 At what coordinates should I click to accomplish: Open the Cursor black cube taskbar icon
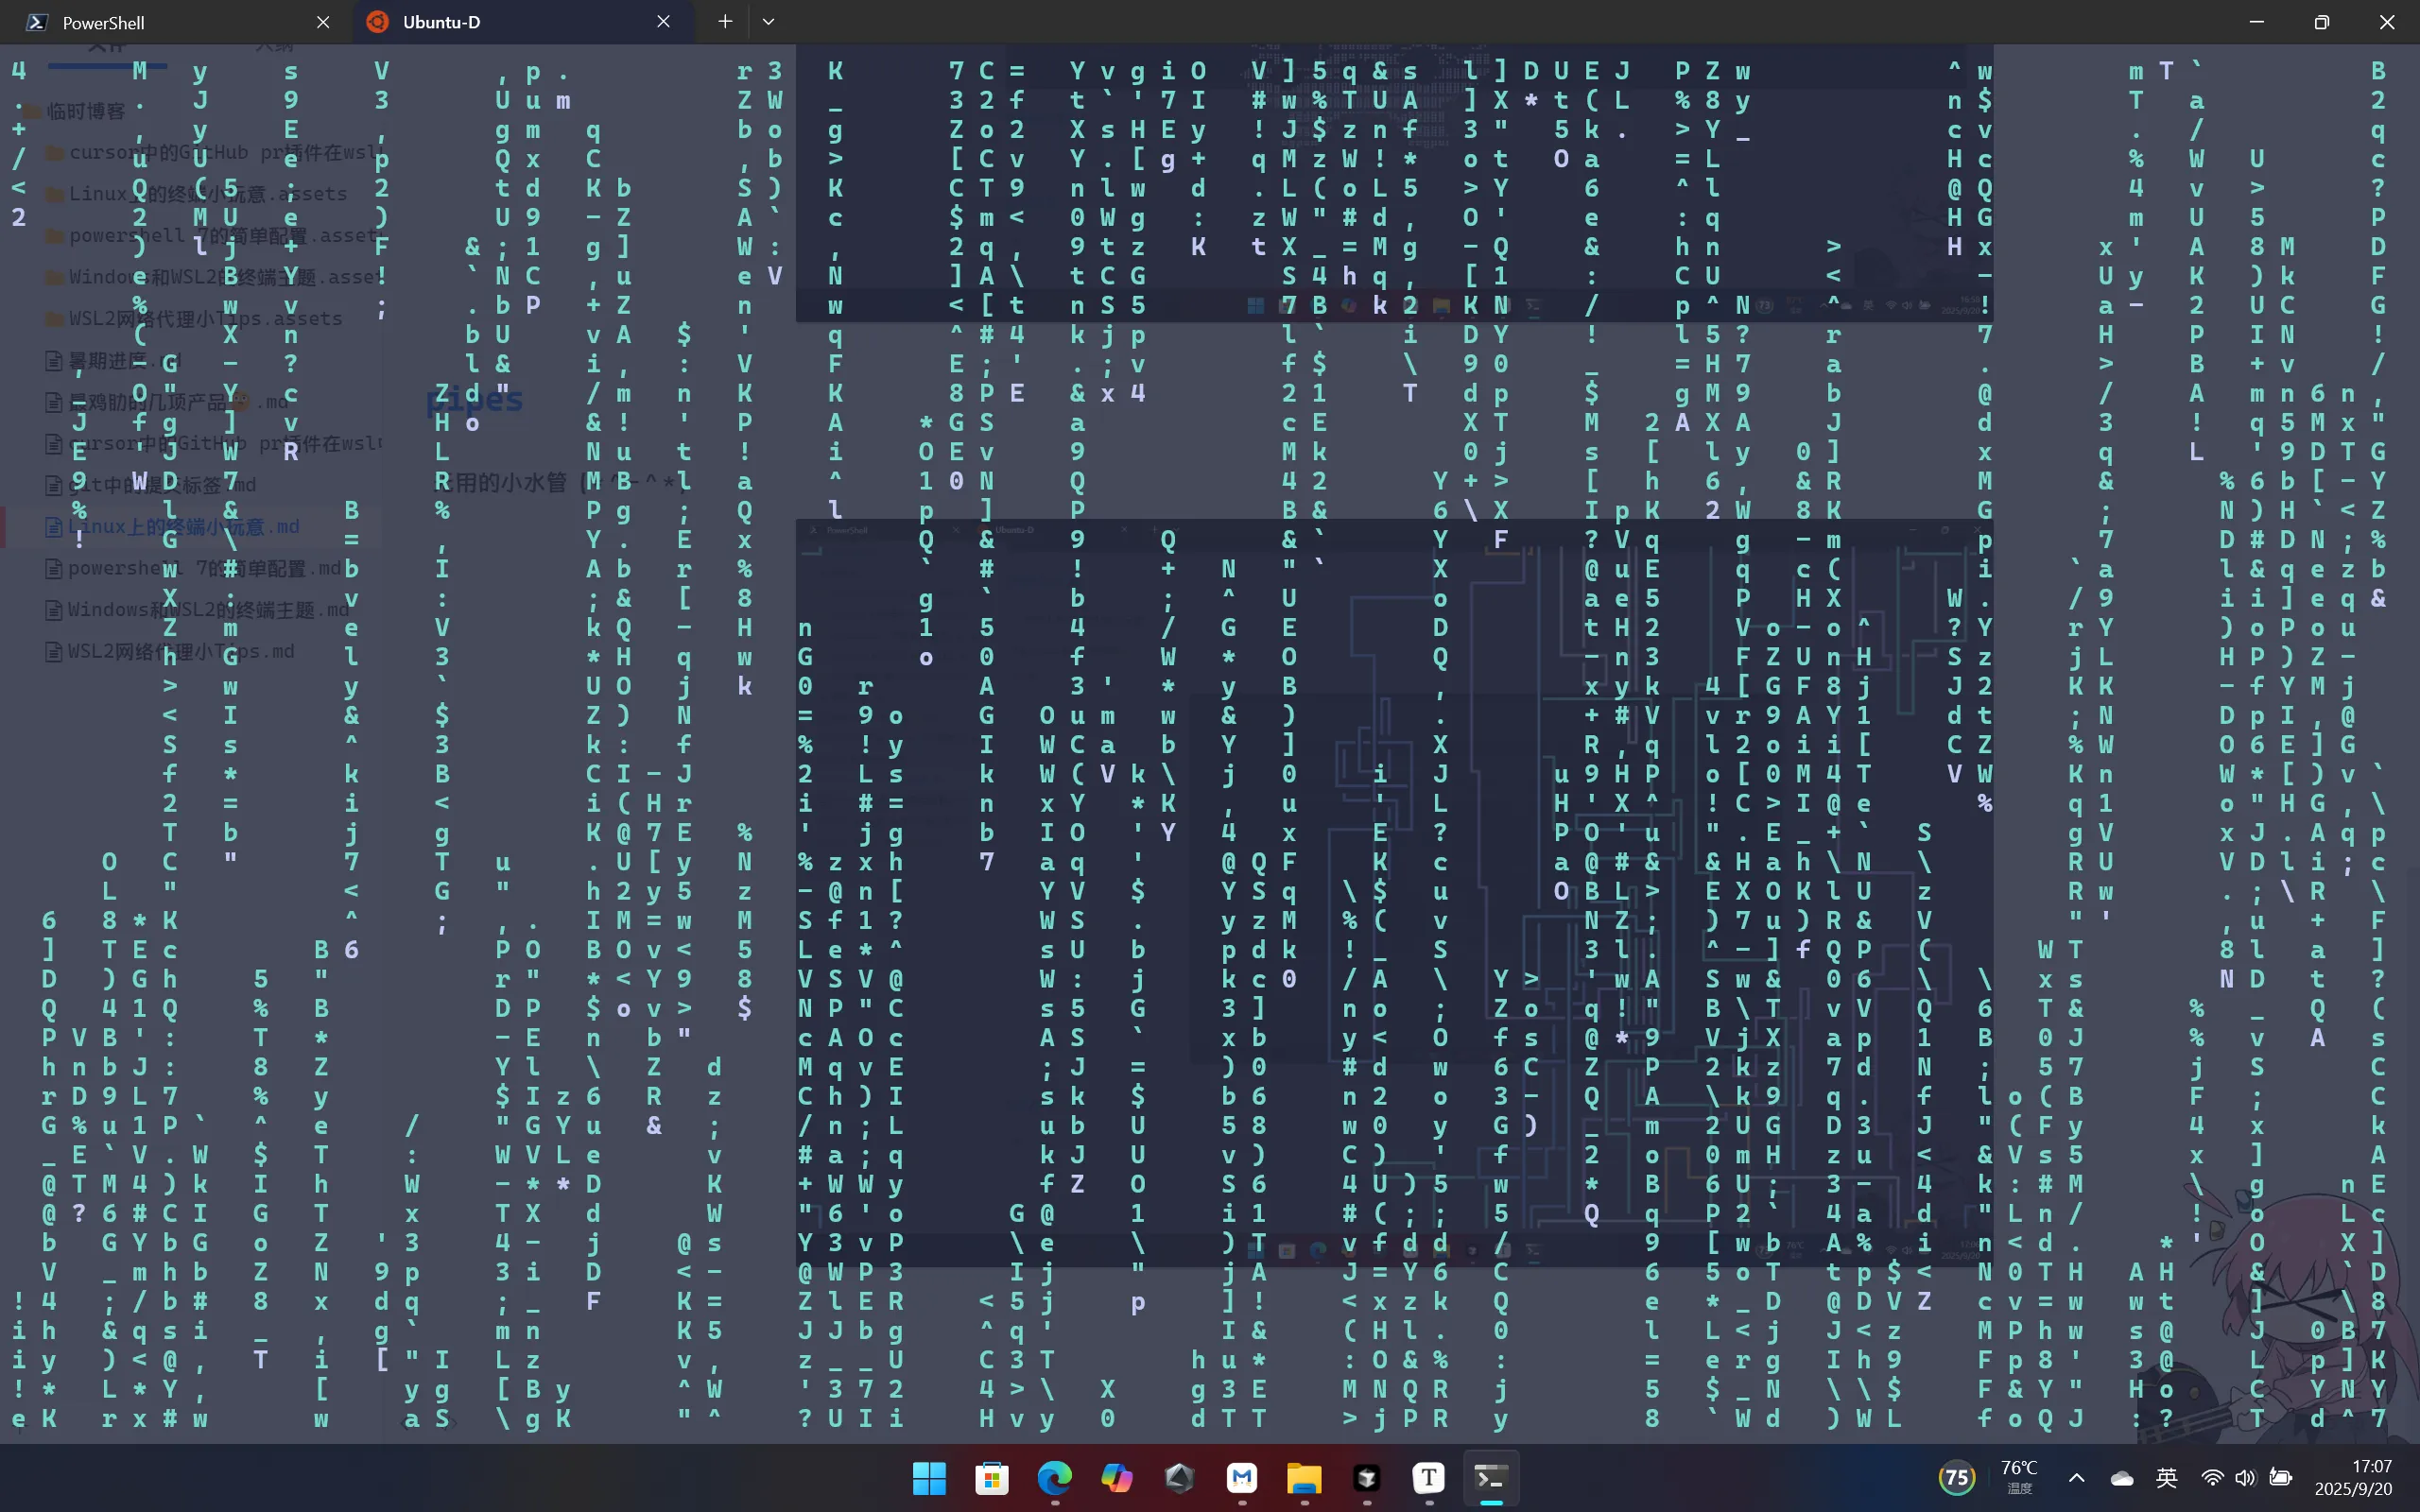coord(1366,1478)
